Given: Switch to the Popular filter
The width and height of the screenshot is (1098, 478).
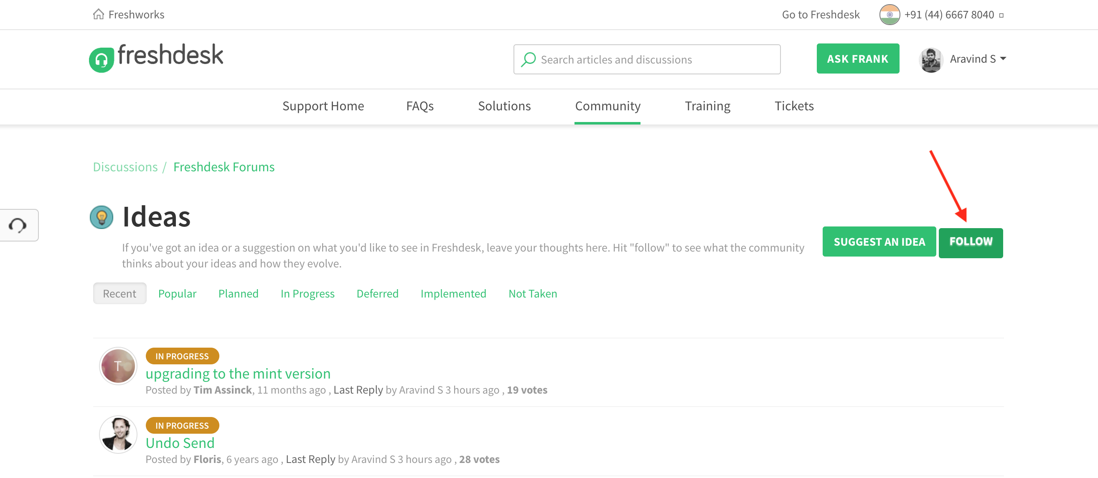Looking at the screenshot, I should 177,293.
